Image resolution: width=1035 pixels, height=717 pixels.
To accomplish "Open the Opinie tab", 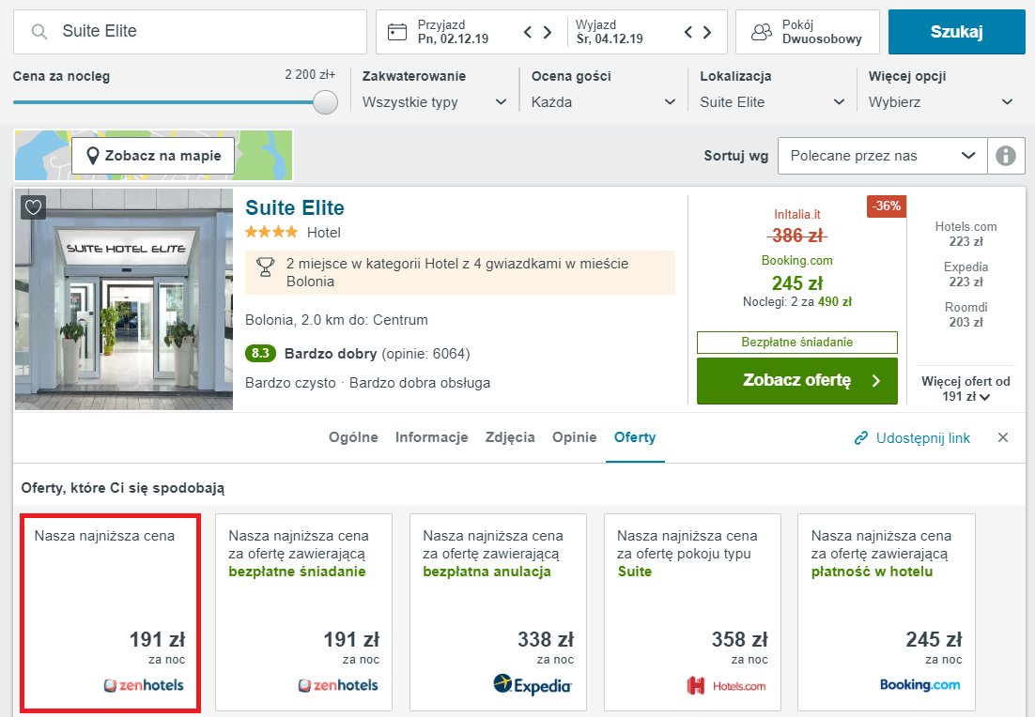I will click(574, 437).
